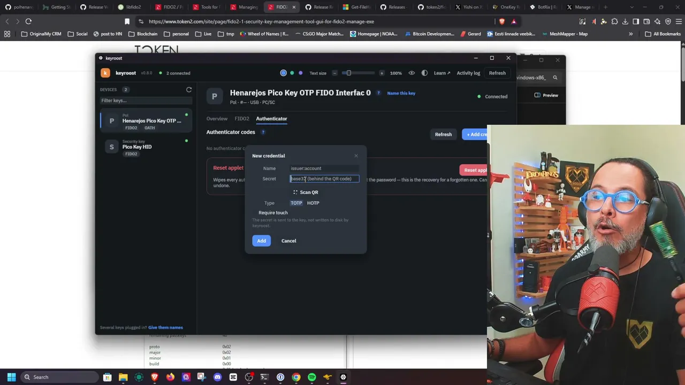The height and width of the screenshot is (385, 685).
Task: Click Add to save the credential
Action: (261, 241)
